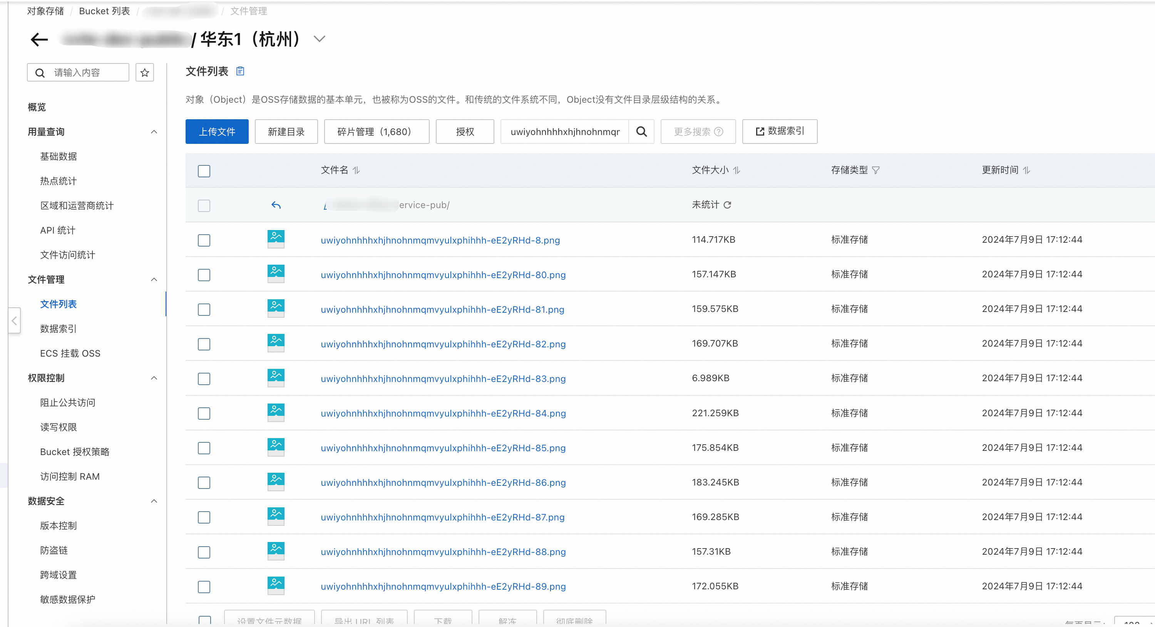This screenshot has height=627, width=1155.
Task: Click the 对象存储 breadcrumb
Action: click(45, 11)
